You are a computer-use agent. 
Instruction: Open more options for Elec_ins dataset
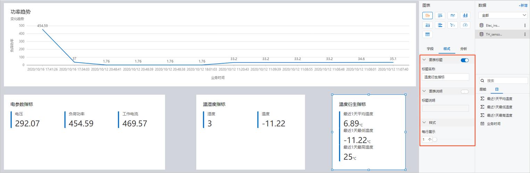525,25
